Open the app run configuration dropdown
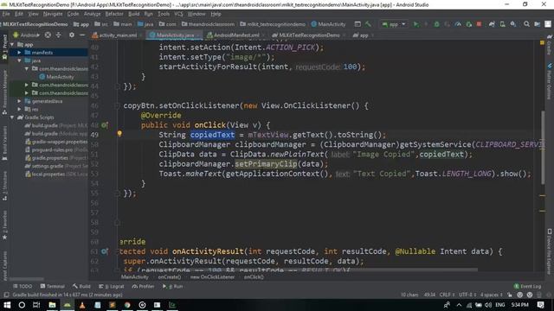Viewport: 554px width, 311px height. pyautogui.click(x=394, y=24)
